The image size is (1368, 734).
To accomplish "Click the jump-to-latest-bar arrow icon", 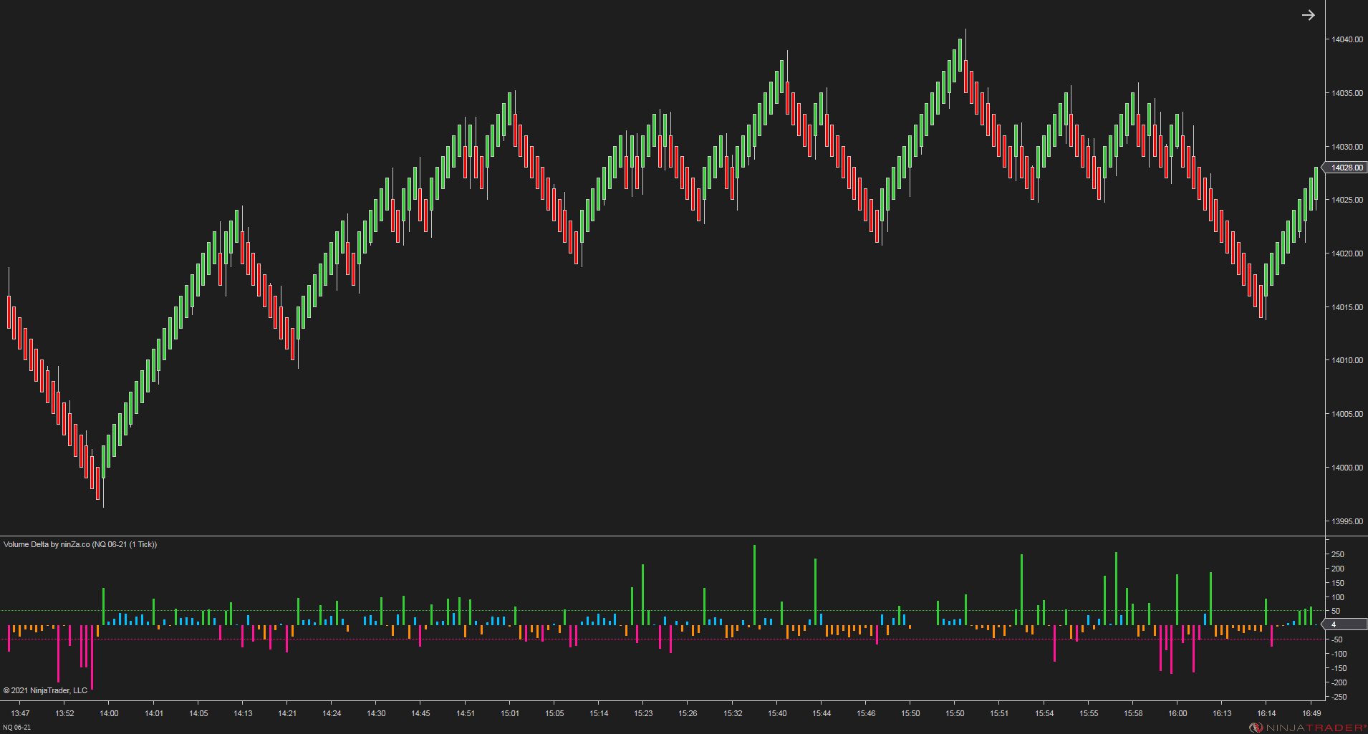I will 1309,15.
